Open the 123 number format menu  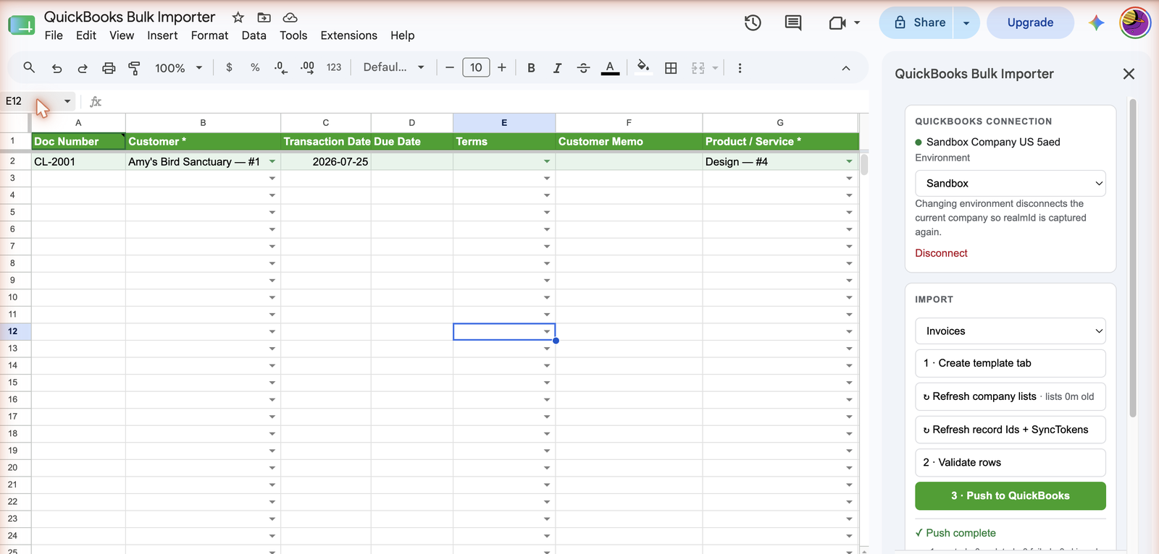(334, 67)
